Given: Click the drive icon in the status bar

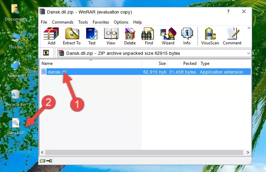Looking at the screenshot, I should click(x=43, y=161).
